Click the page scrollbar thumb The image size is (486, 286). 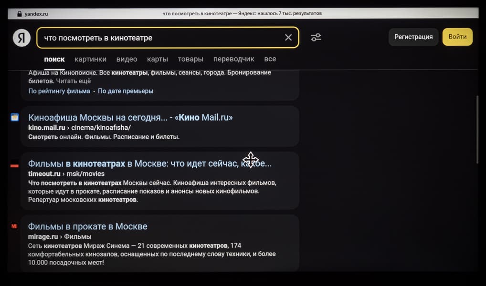tap(477, 129)
